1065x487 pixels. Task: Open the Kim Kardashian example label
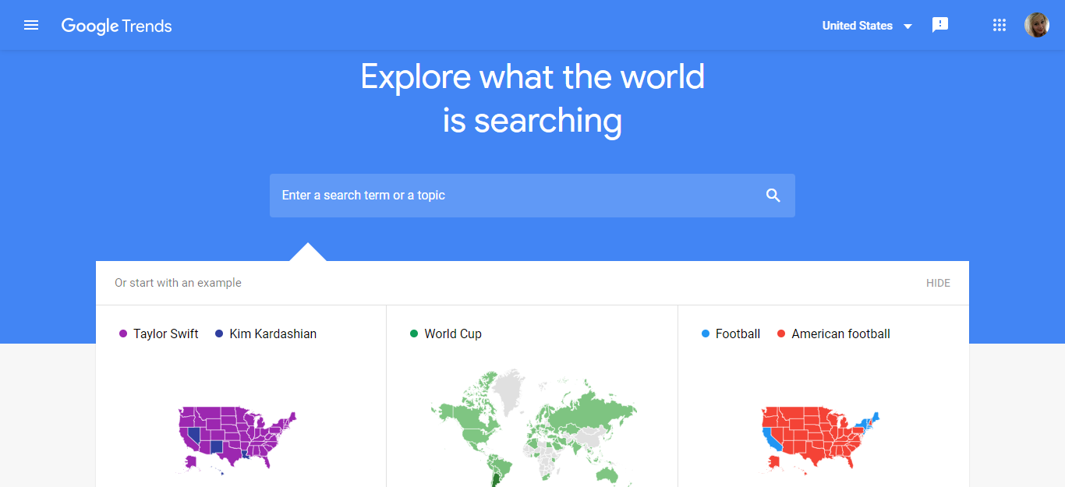pyautogui.click(x=273, y=333)
